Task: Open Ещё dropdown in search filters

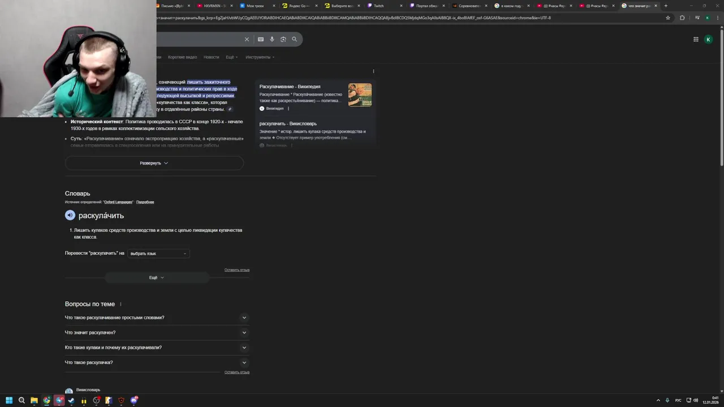Action: coord(232,57)
